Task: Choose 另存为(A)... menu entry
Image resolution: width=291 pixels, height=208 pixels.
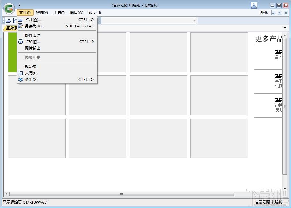Action: coord(57,26)
